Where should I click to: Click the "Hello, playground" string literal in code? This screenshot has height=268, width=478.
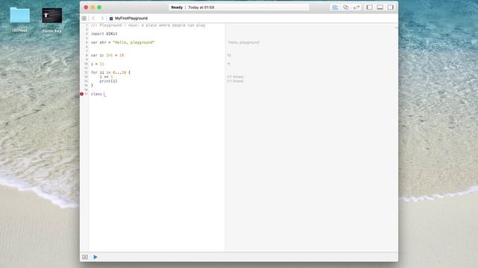(x=134, y=42)
